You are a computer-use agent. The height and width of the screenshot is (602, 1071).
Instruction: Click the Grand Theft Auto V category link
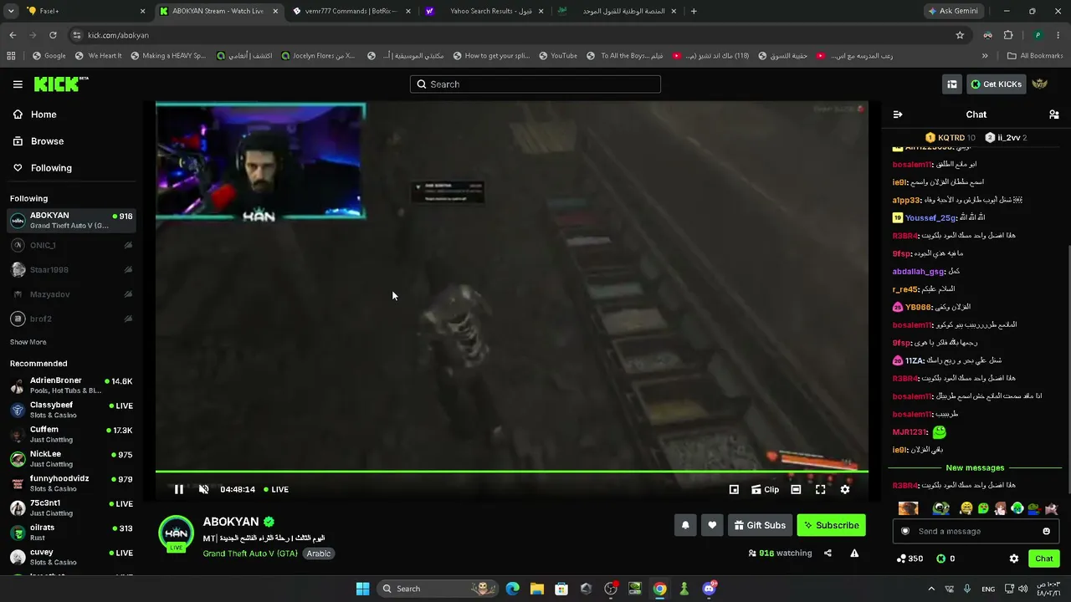coord(250,554)
